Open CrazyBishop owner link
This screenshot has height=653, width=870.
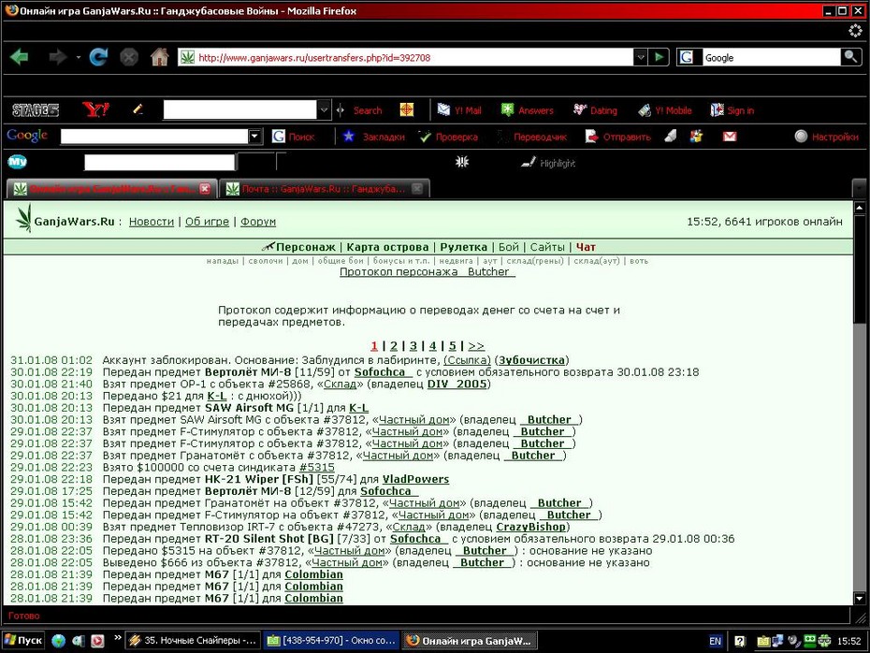[530, 527]
